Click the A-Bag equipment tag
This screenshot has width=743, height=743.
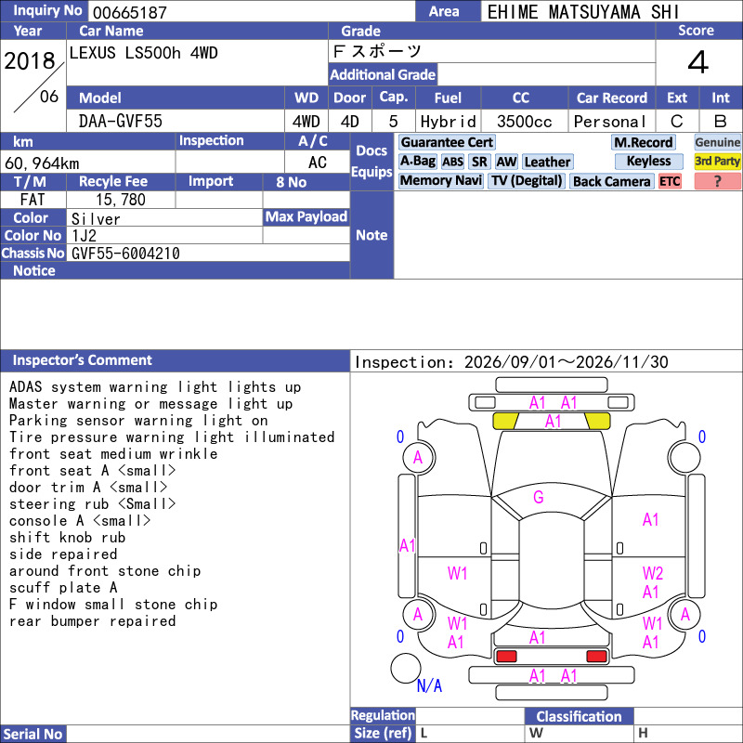[x=417, y=162]
